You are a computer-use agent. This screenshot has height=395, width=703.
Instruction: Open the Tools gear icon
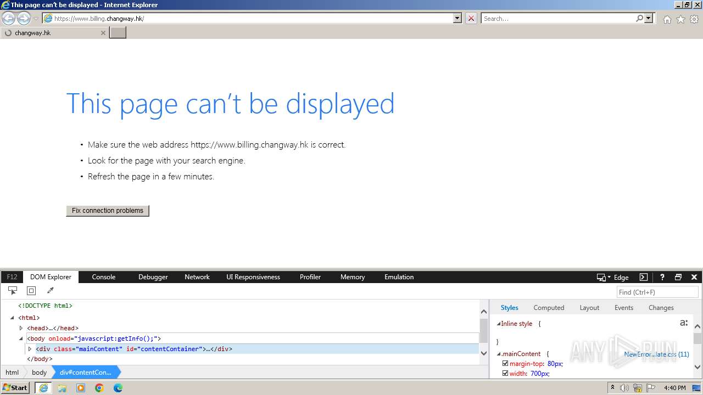(694, 19)
